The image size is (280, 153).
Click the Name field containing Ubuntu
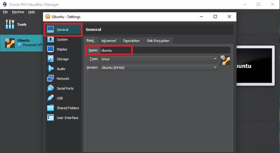[x=165, y=50]
